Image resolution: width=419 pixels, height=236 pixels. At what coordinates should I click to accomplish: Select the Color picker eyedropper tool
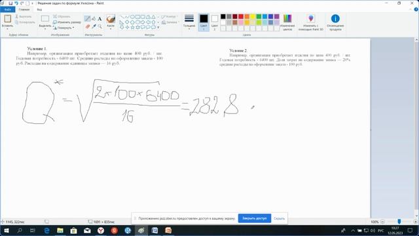94,26
